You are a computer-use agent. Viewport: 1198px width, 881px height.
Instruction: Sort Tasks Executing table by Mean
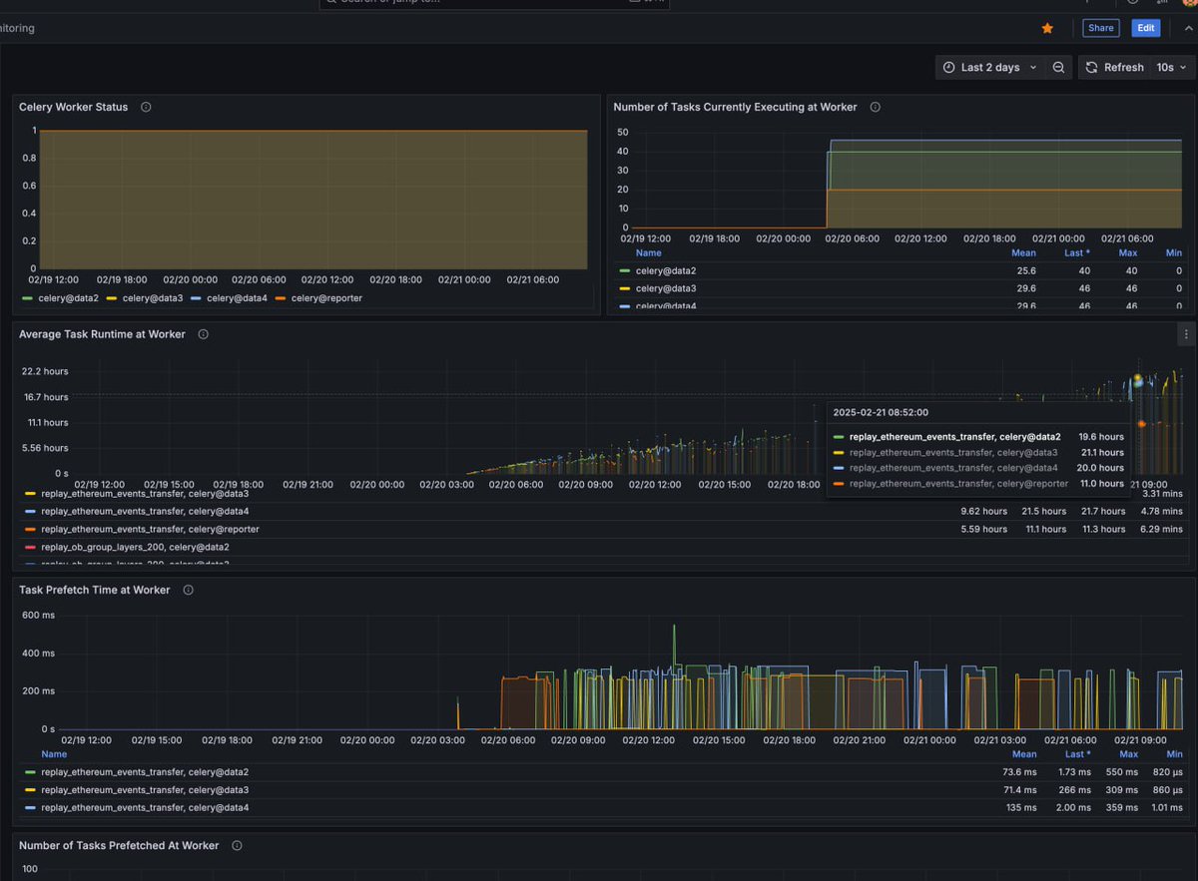1024,252
